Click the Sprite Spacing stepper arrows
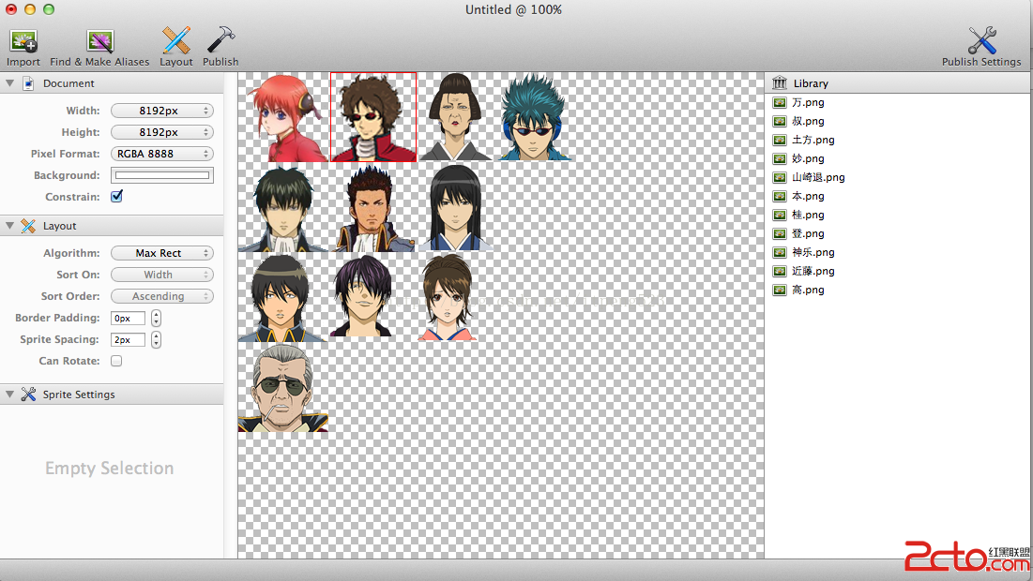 [156, 339]
